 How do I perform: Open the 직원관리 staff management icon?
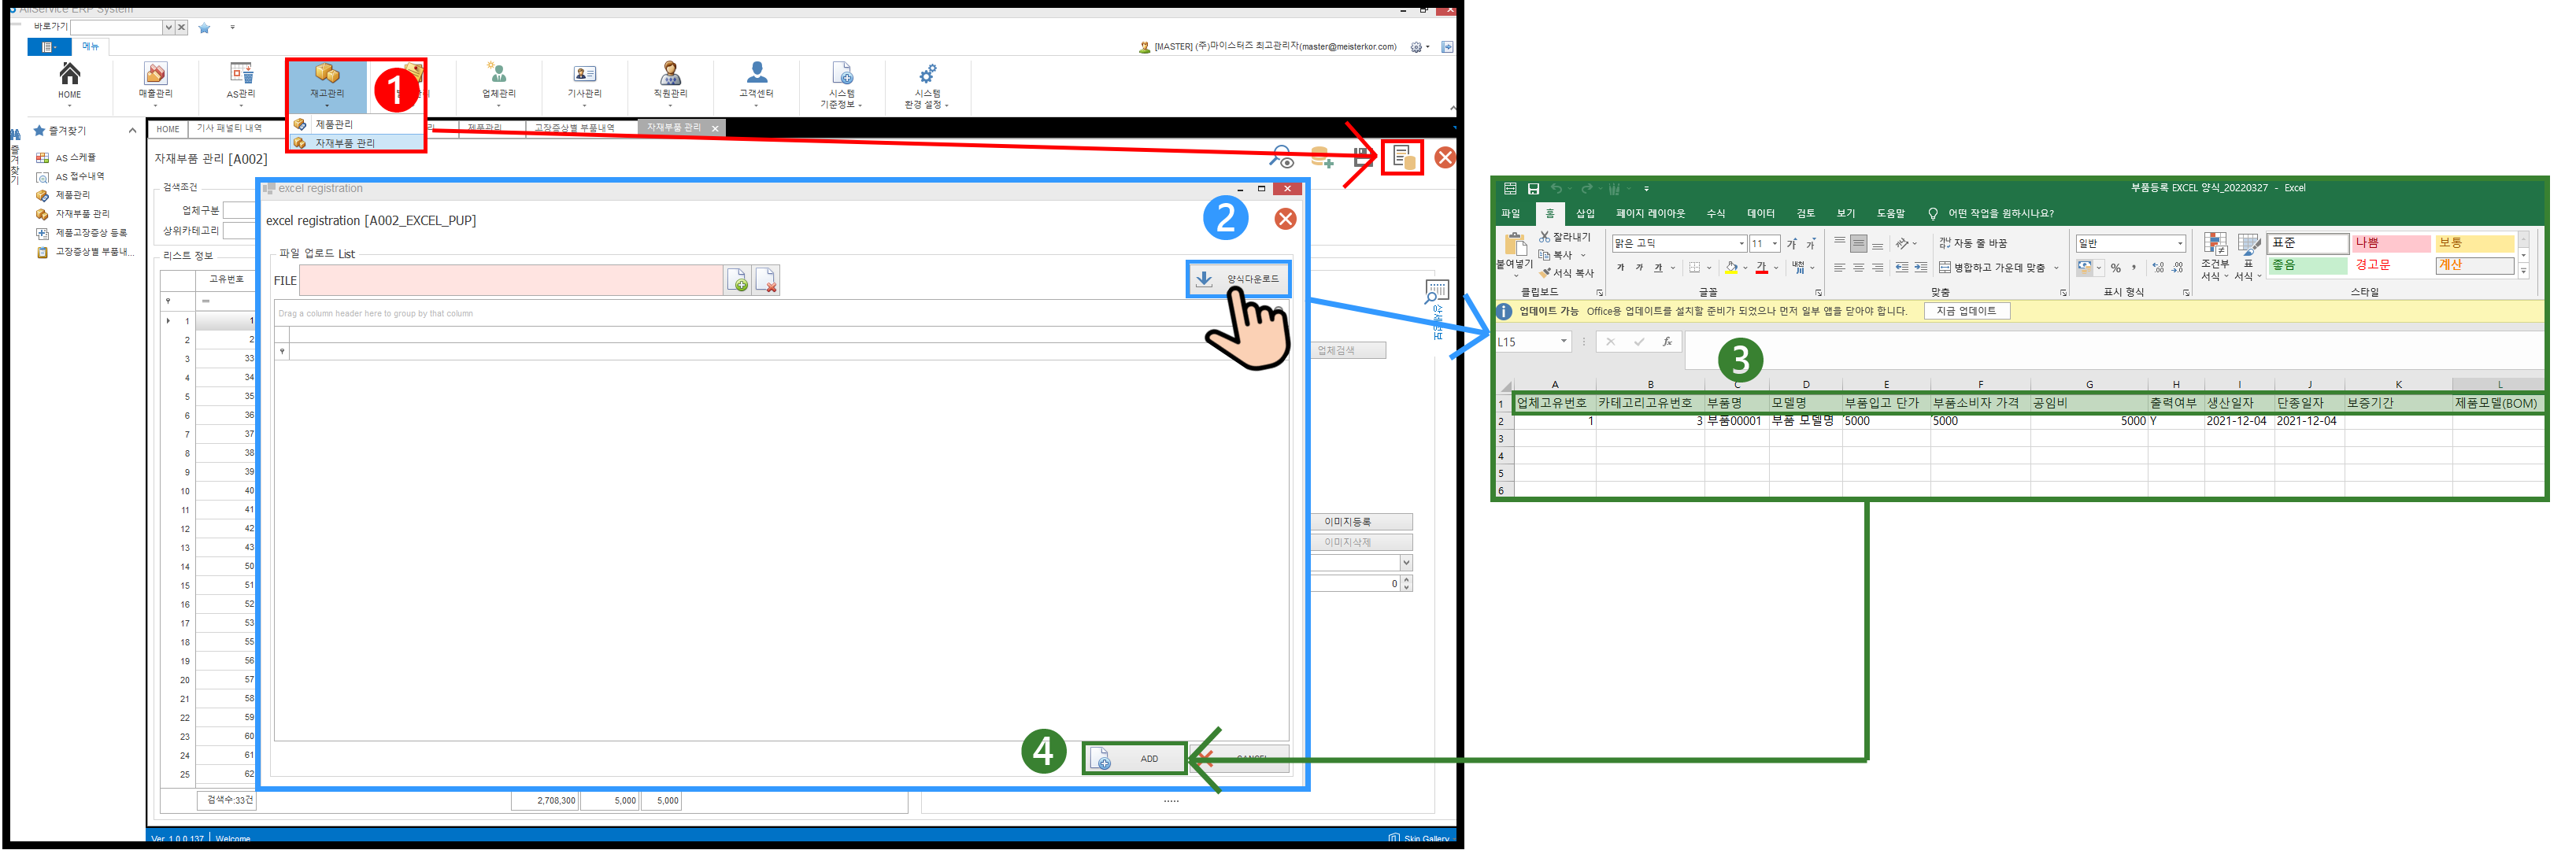[x=670, y=81]
